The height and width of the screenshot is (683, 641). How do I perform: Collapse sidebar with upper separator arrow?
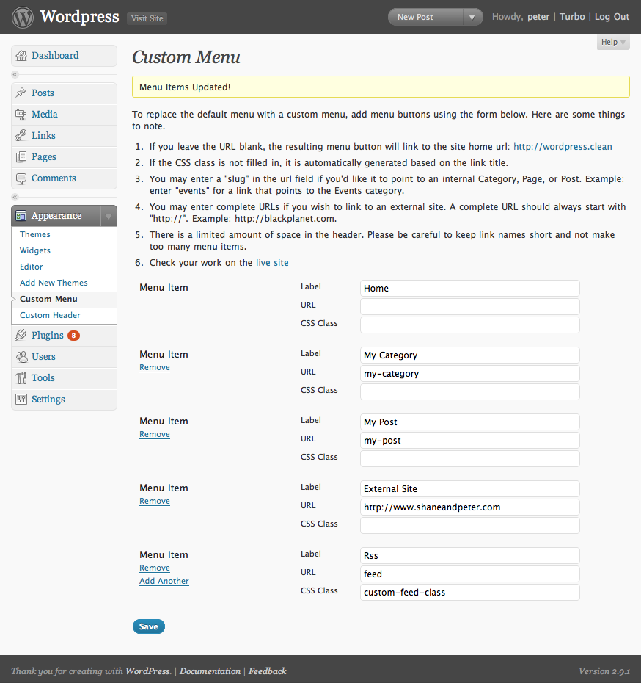coord(15,74)
